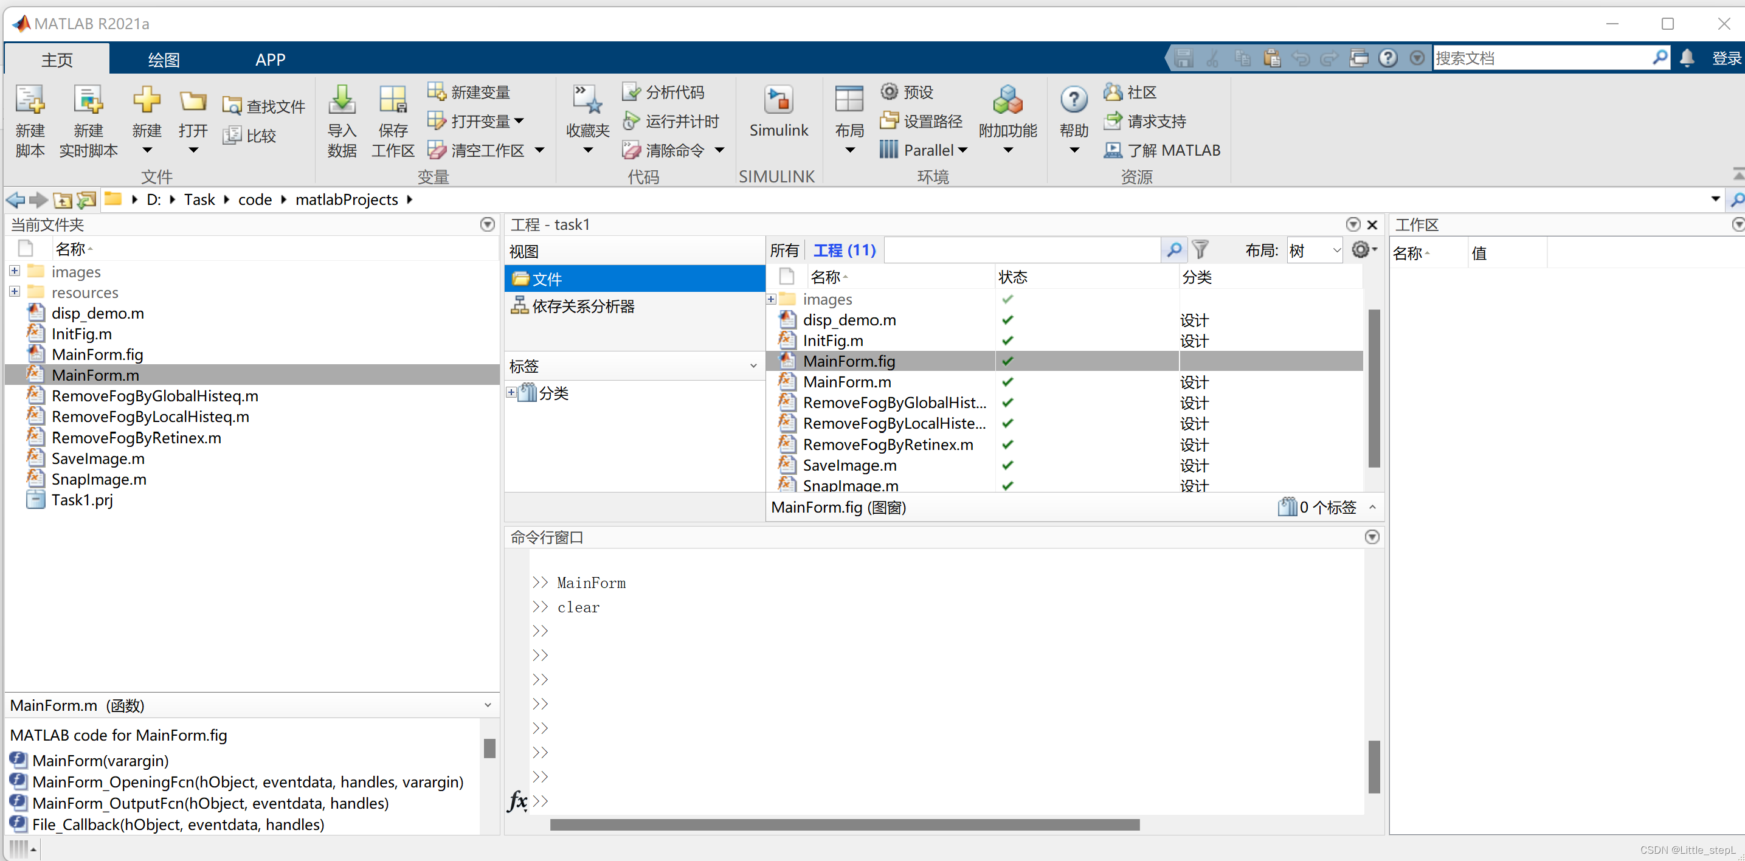
Task: Click the Login (登录) link
Action: tap(1726, 58)
